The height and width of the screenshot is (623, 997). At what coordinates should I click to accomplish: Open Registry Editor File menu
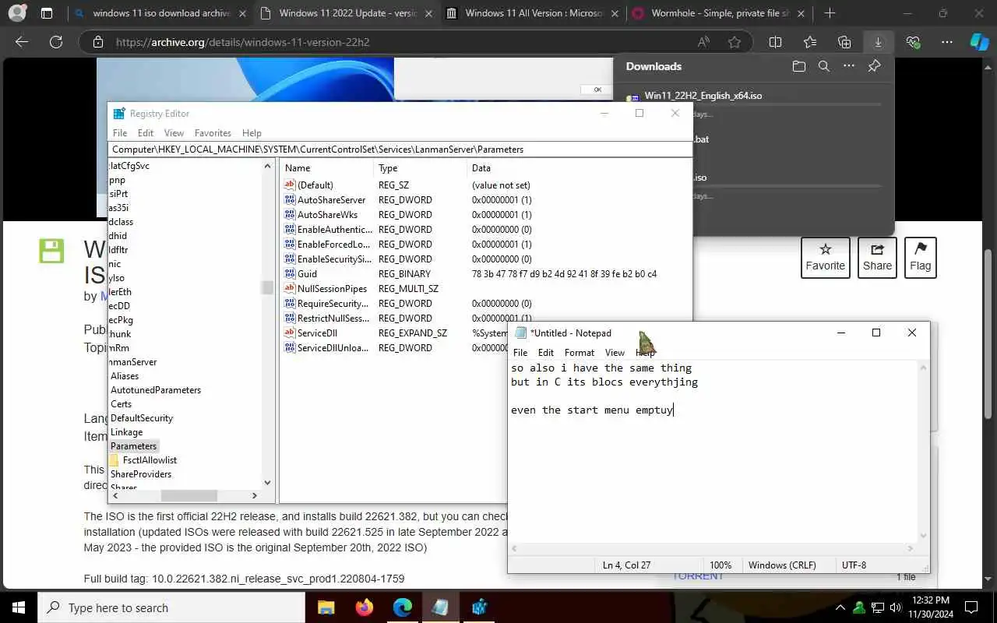click(x=120, y=133)
